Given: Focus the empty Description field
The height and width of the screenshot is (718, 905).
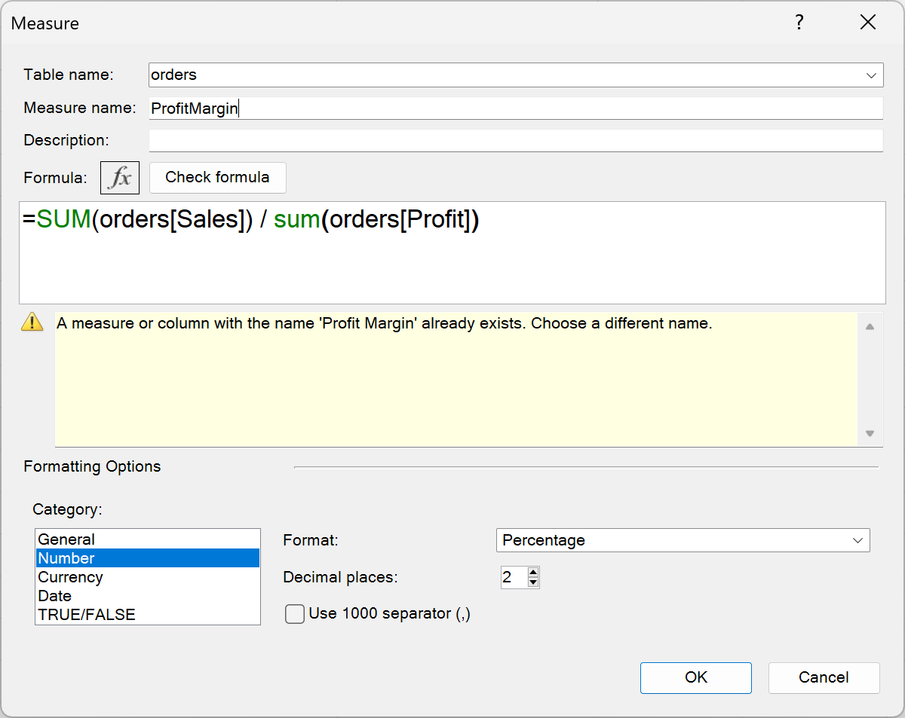Looking at the screenshot, I should (516, 141).
